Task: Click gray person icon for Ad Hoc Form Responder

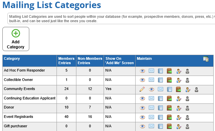Action: 187,71
